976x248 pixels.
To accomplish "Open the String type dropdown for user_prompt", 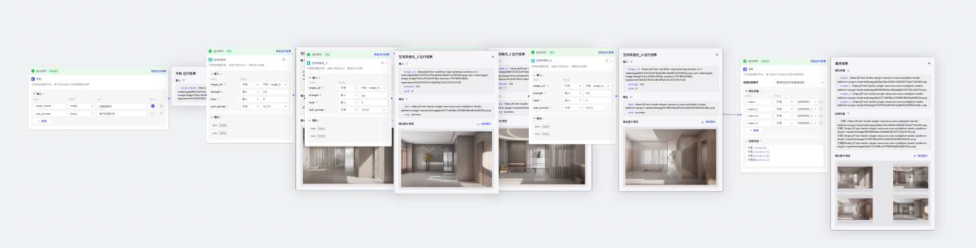I will (x=82, y=113).
